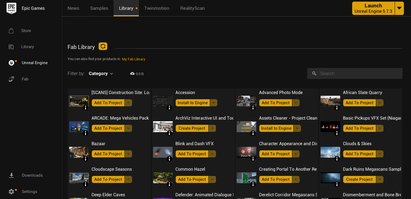Add SCANS Construction Site to project

point(108,103)
